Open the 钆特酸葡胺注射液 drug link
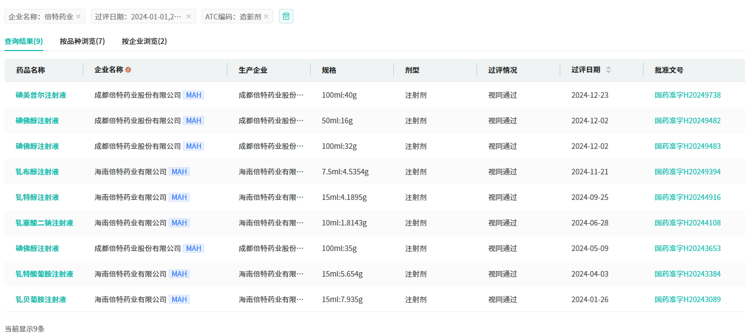 coord(44,274)
